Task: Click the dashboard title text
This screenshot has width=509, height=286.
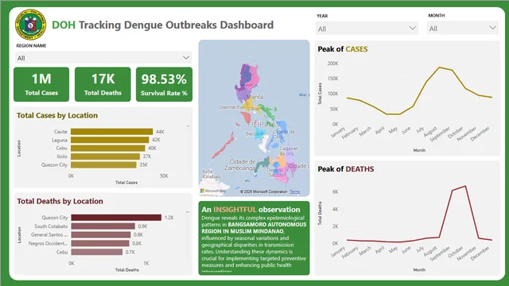Action: (162, 25)
